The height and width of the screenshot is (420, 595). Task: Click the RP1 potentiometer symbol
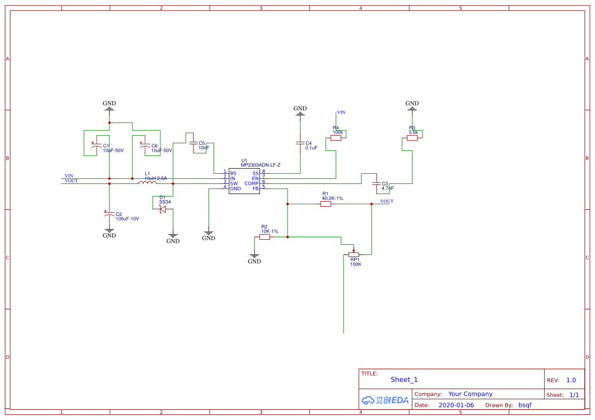pyautogui.click(x=354, y=253)
